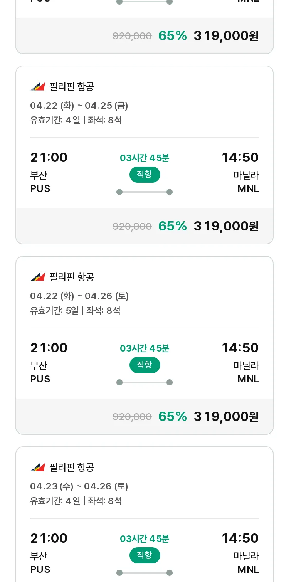Tap 마닐라 MNL destination on 04.23–04.26 card

point(246,562)
